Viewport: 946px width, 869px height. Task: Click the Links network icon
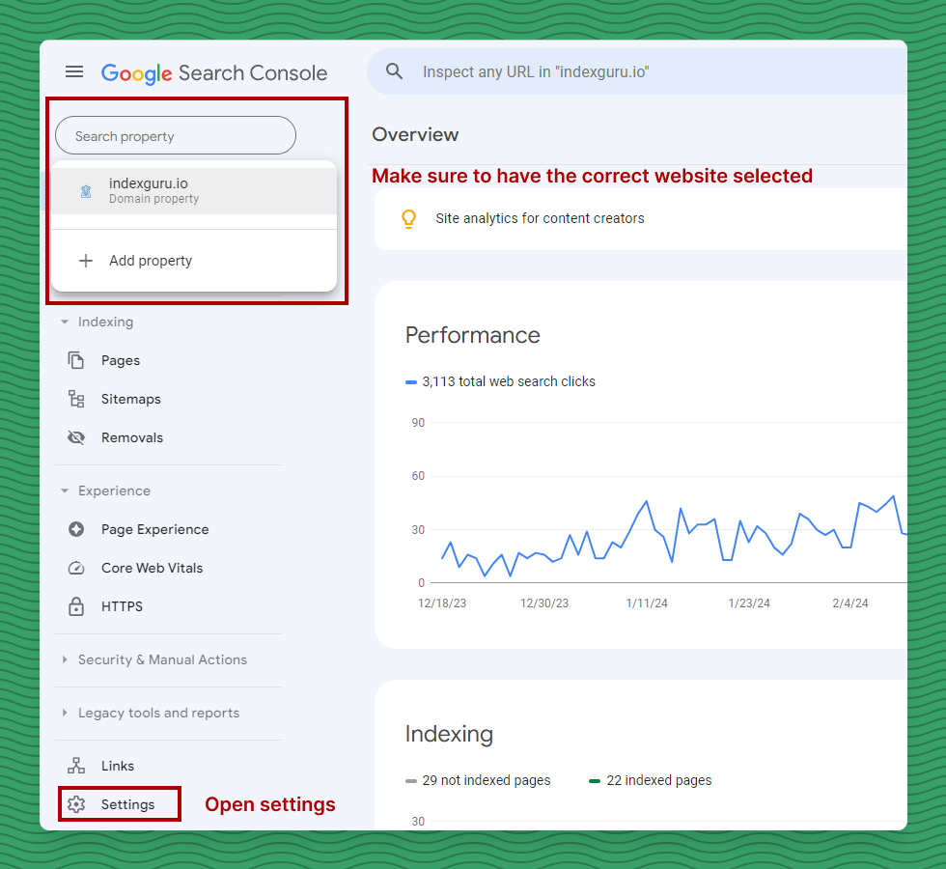coord(76,766)
